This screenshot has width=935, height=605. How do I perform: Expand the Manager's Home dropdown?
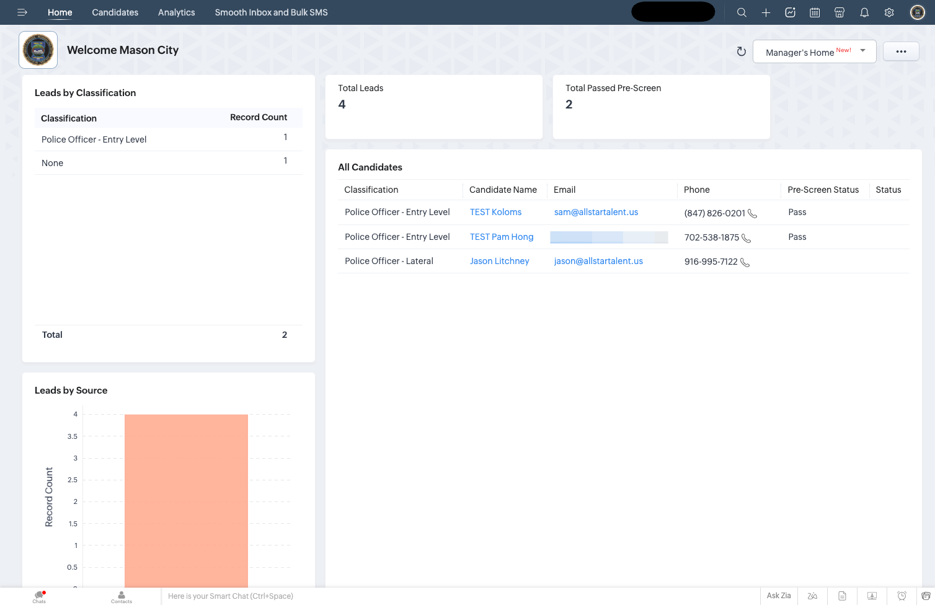(814, 51)
